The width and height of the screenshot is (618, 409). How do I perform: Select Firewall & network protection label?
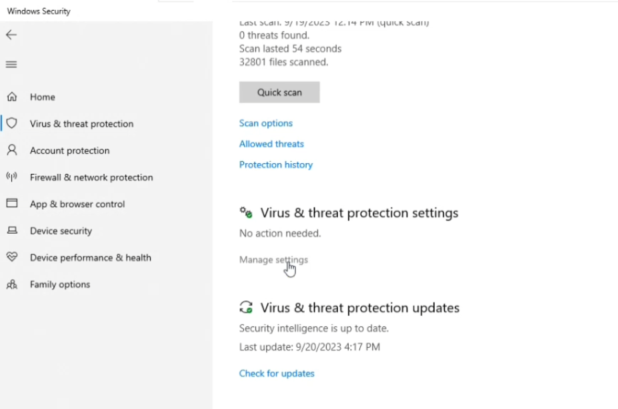[x=91, y=177]
